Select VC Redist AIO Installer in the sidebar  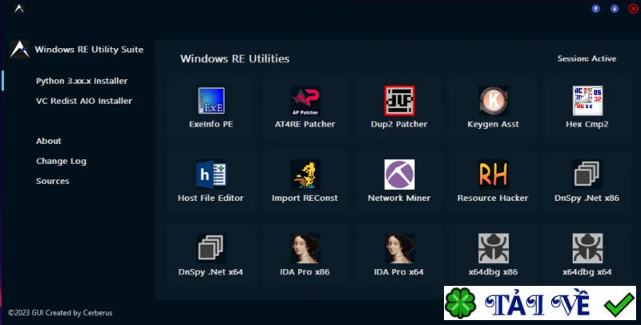[x=84, y=101]
